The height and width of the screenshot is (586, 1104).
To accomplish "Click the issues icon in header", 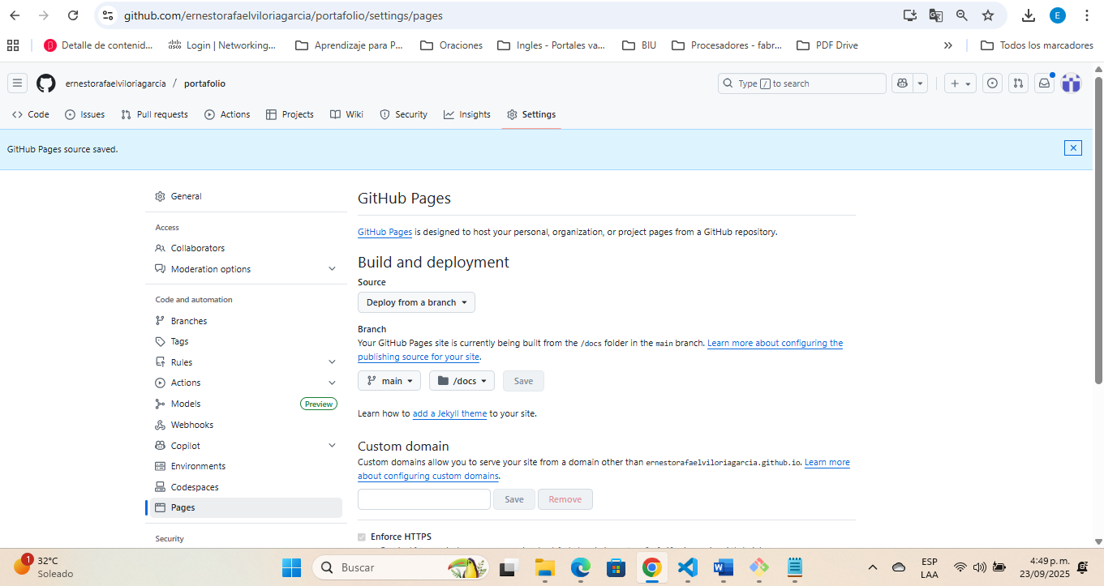I will (992, 83).
